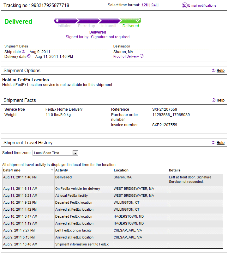Viewport: 228px width, 254px height.
Task: Click the help icon in Shipment Travel History header
Action: (213, 143)
